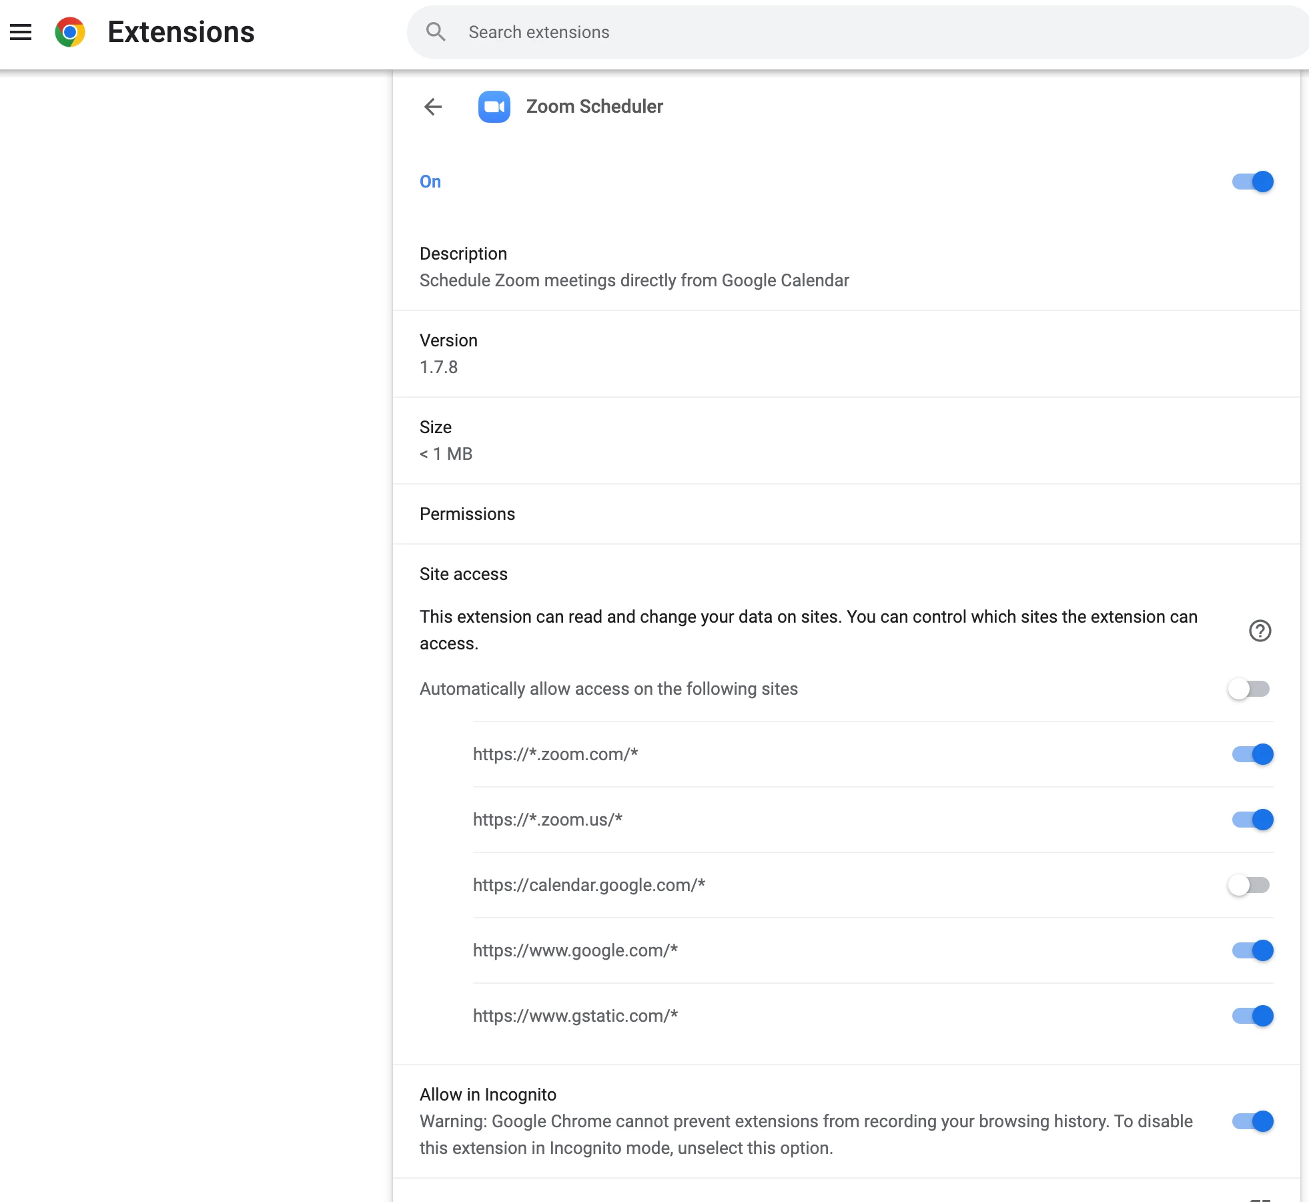Screen dimensions: 1309x1202
Task: Click the Permissions section row
Action: [467, 514]
